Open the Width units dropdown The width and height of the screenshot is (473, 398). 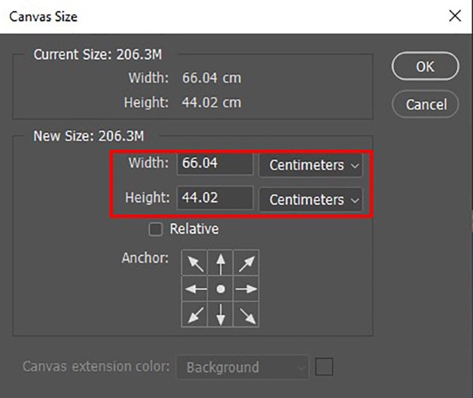click(x=311, y=165)
